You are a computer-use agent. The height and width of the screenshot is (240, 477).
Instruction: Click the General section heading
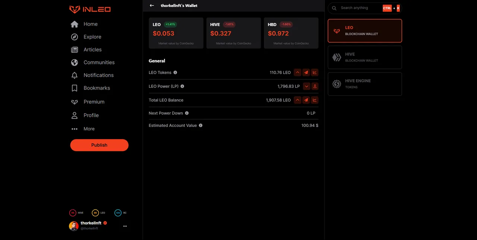(157, 61)
